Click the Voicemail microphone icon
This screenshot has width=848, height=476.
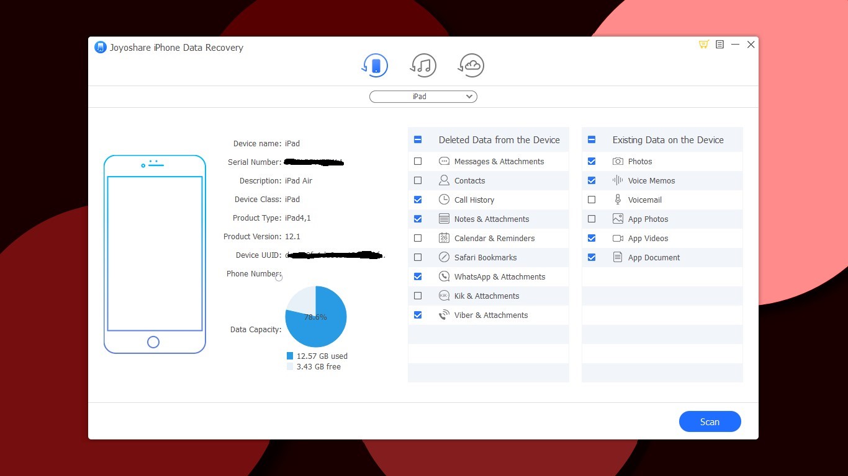(618, 200)
